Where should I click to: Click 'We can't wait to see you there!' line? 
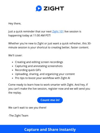27,108
